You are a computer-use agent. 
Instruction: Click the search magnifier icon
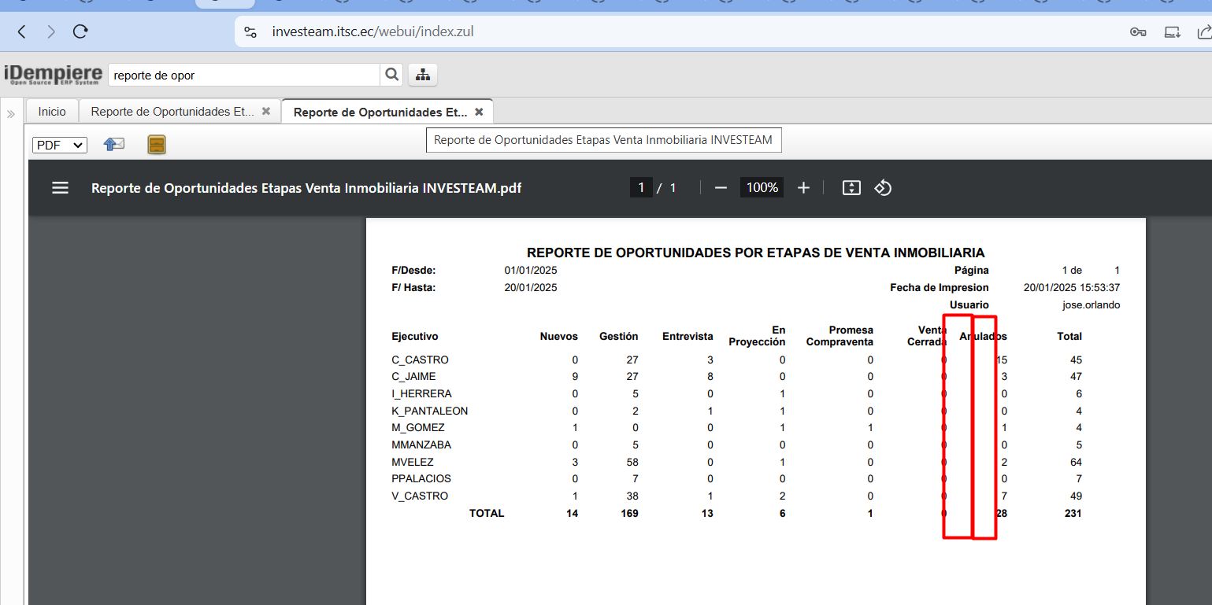click(x=391, y=75)
